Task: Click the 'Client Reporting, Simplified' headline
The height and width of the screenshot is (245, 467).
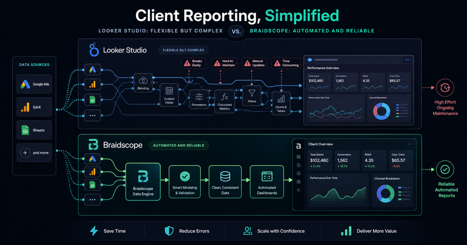Action: click(237, 15)
